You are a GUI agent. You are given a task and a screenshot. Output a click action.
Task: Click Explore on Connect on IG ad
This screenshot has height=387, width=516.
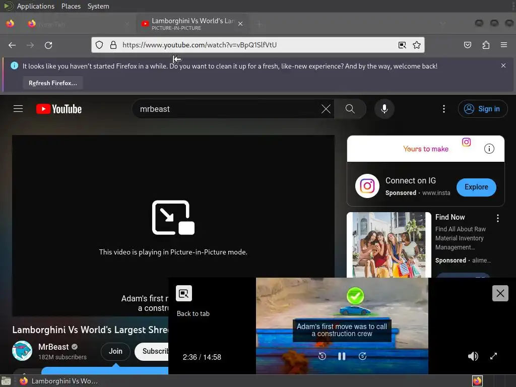pos(476,187)
